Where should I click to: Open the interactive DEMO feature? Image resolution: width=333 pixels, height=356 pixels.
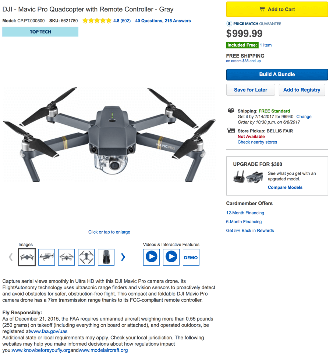click(191, 257)
